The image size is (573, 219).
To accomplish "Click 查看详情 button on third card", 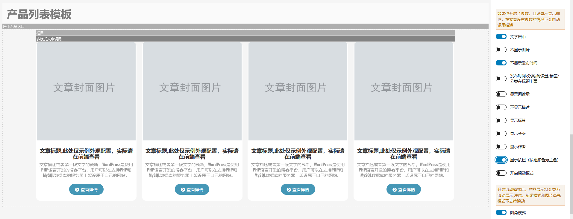I will [x=298, y=189].
